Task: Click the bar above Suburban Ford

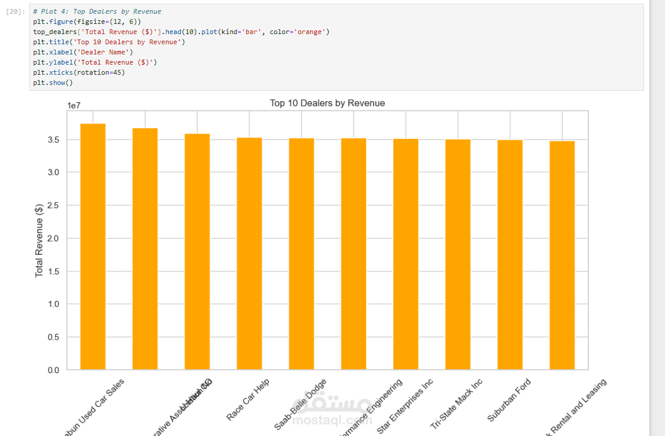Action: click(x=510, y=255)
